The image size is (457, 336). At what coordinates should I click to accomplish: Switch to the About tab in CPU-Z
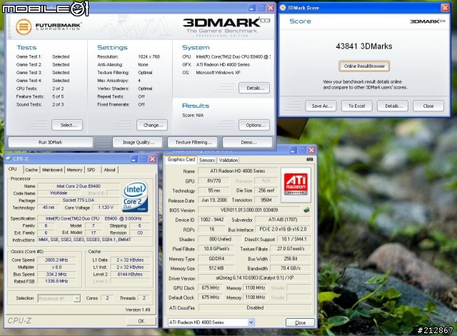pos(109,170)
